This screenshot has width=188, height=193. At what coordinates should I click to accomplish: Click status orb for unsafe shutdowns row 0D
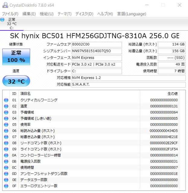click(x=6, y=174)
